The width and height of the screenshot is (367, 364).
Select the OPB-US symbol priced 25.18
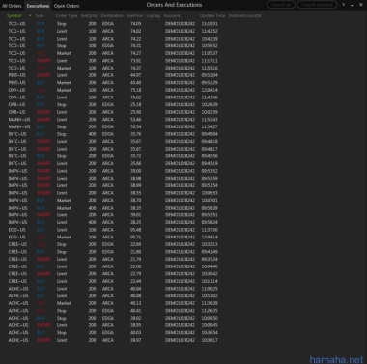pos(16,104)
